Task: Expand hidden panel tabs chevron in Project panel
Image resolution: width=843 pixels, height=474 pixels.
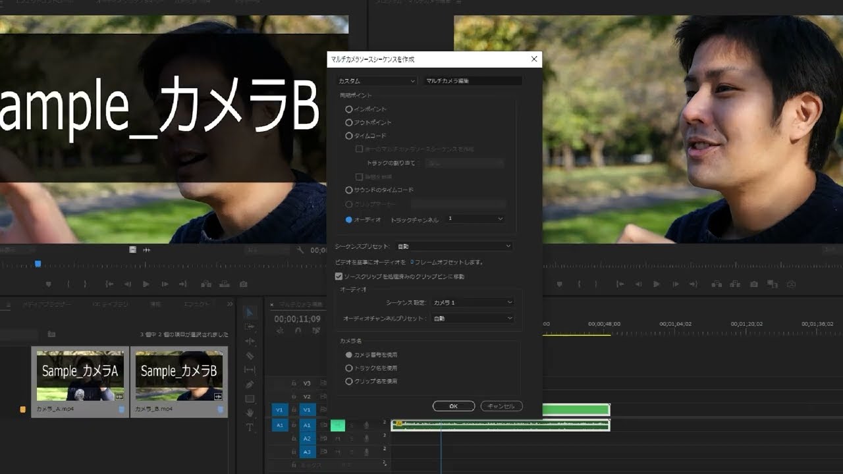Action: pos(230,304)
